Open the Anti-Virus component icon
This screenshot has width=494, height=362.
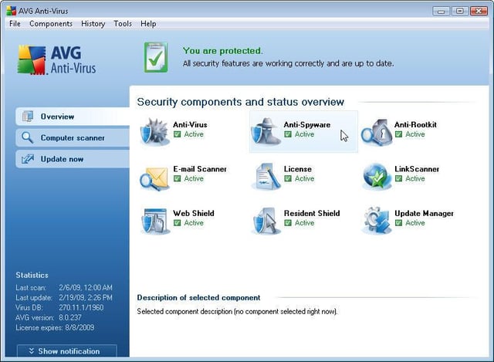click(154, 131)
